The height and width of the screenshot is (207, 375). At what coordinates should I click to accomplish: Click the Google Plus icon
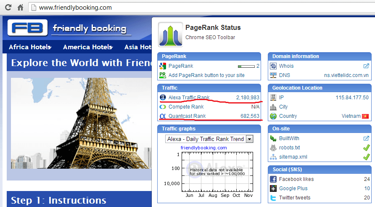click(x=273, y=188)
